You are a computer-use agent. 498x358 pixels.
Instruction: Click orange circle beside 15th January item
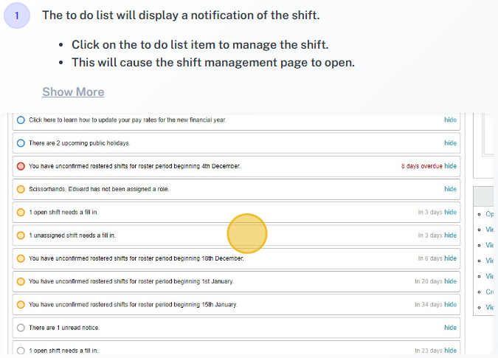[x=21, y=305]
